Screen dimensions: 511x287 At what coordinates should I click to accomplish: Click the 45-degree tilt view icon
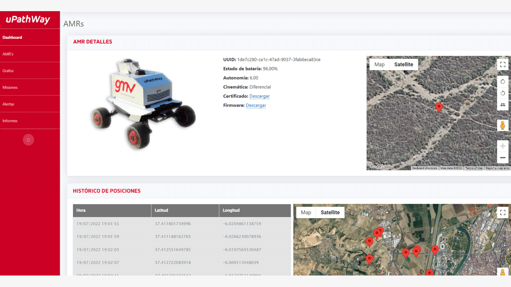503,105
